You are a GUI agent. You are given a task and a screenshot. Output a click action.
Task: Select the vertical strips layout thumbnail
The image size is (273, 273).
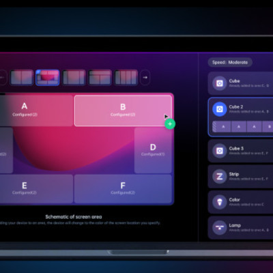(x=126, y=78)
